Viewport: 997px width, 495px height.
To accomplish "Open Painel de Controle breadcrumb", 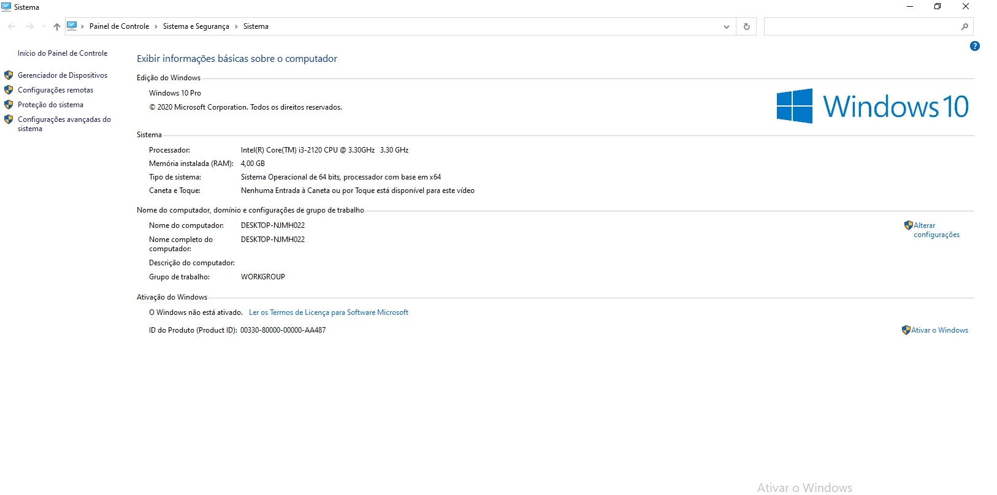I will (x=119, y=26).
